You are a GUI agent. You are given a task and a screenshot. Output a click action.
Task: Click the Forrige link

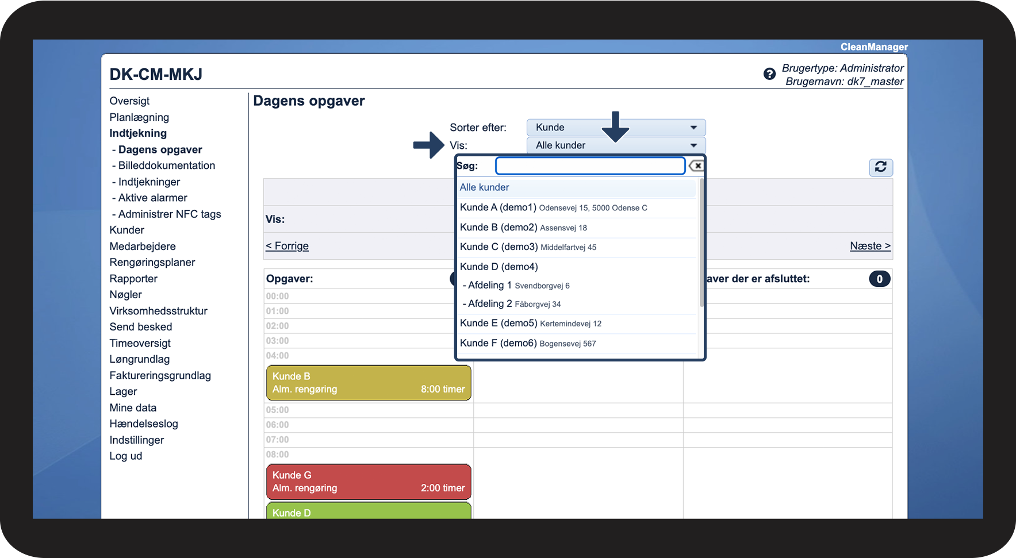click(287, 246)
